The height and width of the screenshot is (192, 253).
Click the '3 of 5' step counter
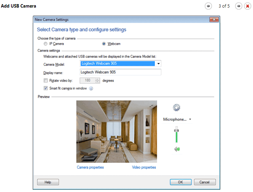click(x=224, y=6)
